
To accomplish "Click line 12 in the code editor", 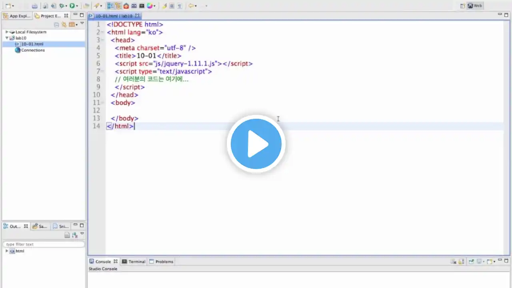I will pos(304,110).
